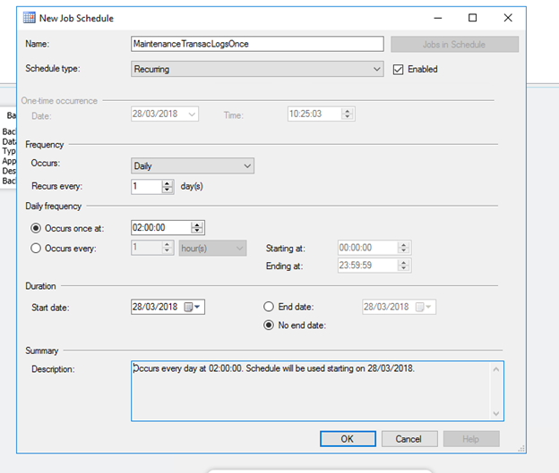Click the Recurs every value field
Image resolution: width=559 pixels, height=473 pixels.
pos(146,187)
